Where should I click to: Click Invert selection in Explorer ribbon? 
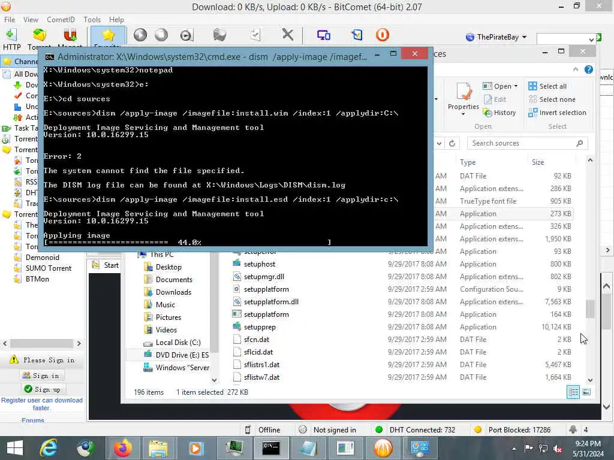pos(557,113)
